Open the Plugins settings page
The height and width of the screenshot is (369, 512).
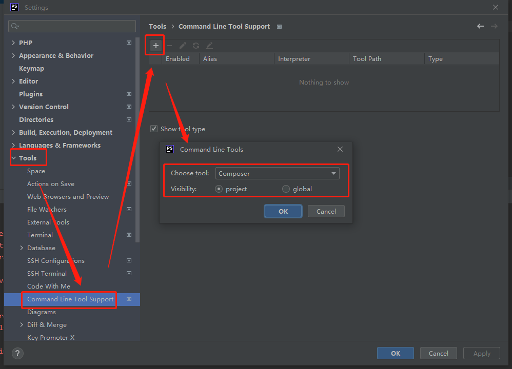(x=31, y=94)
